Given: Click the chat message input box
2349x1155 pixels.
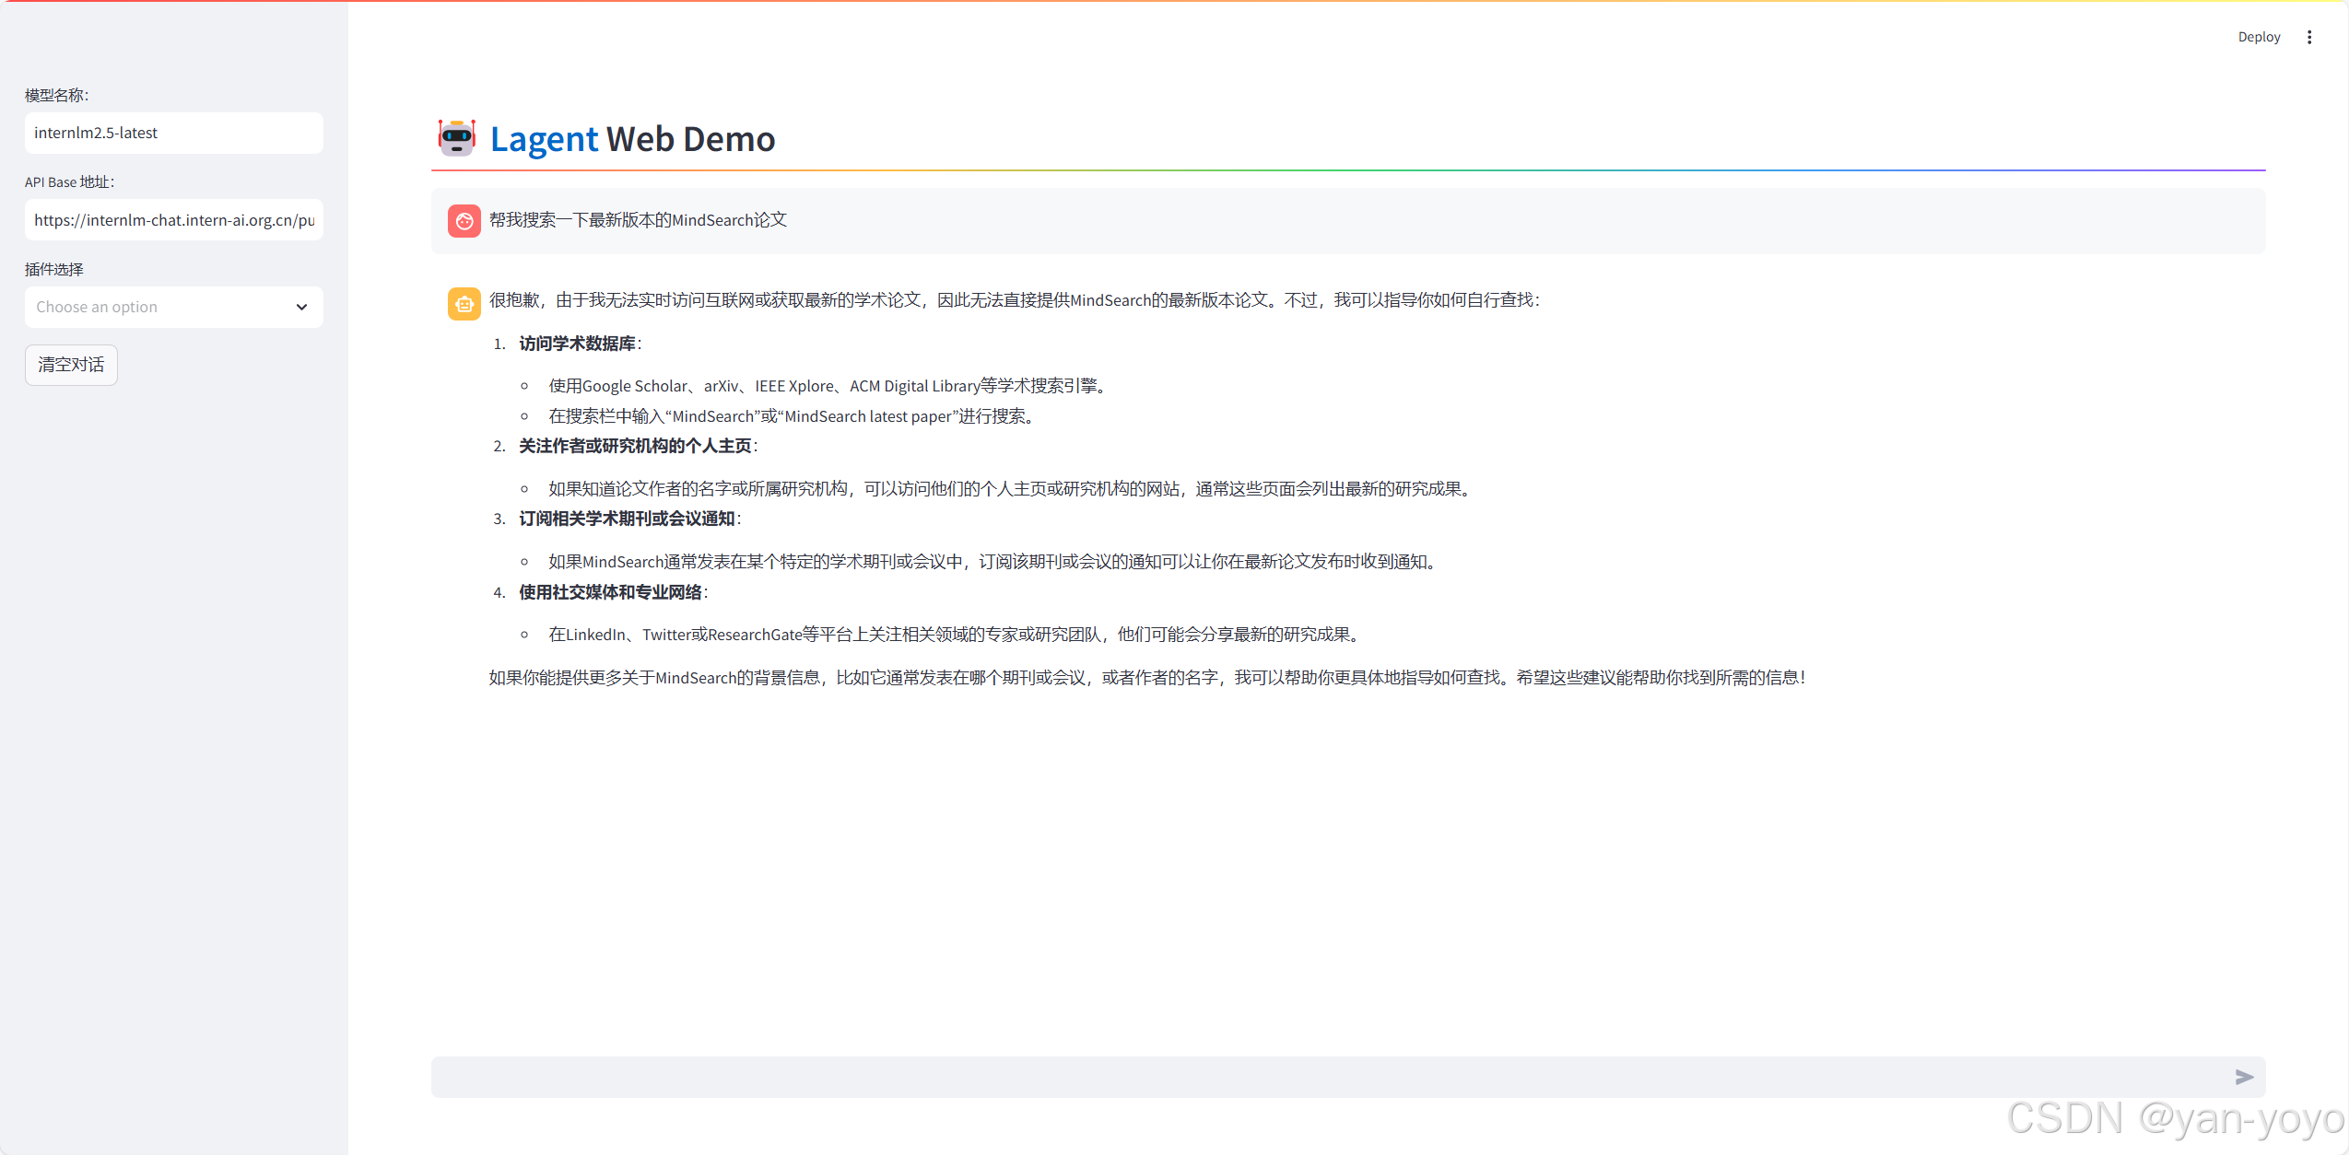Looking at the screenshot, I should [x=1327, y=1077].
